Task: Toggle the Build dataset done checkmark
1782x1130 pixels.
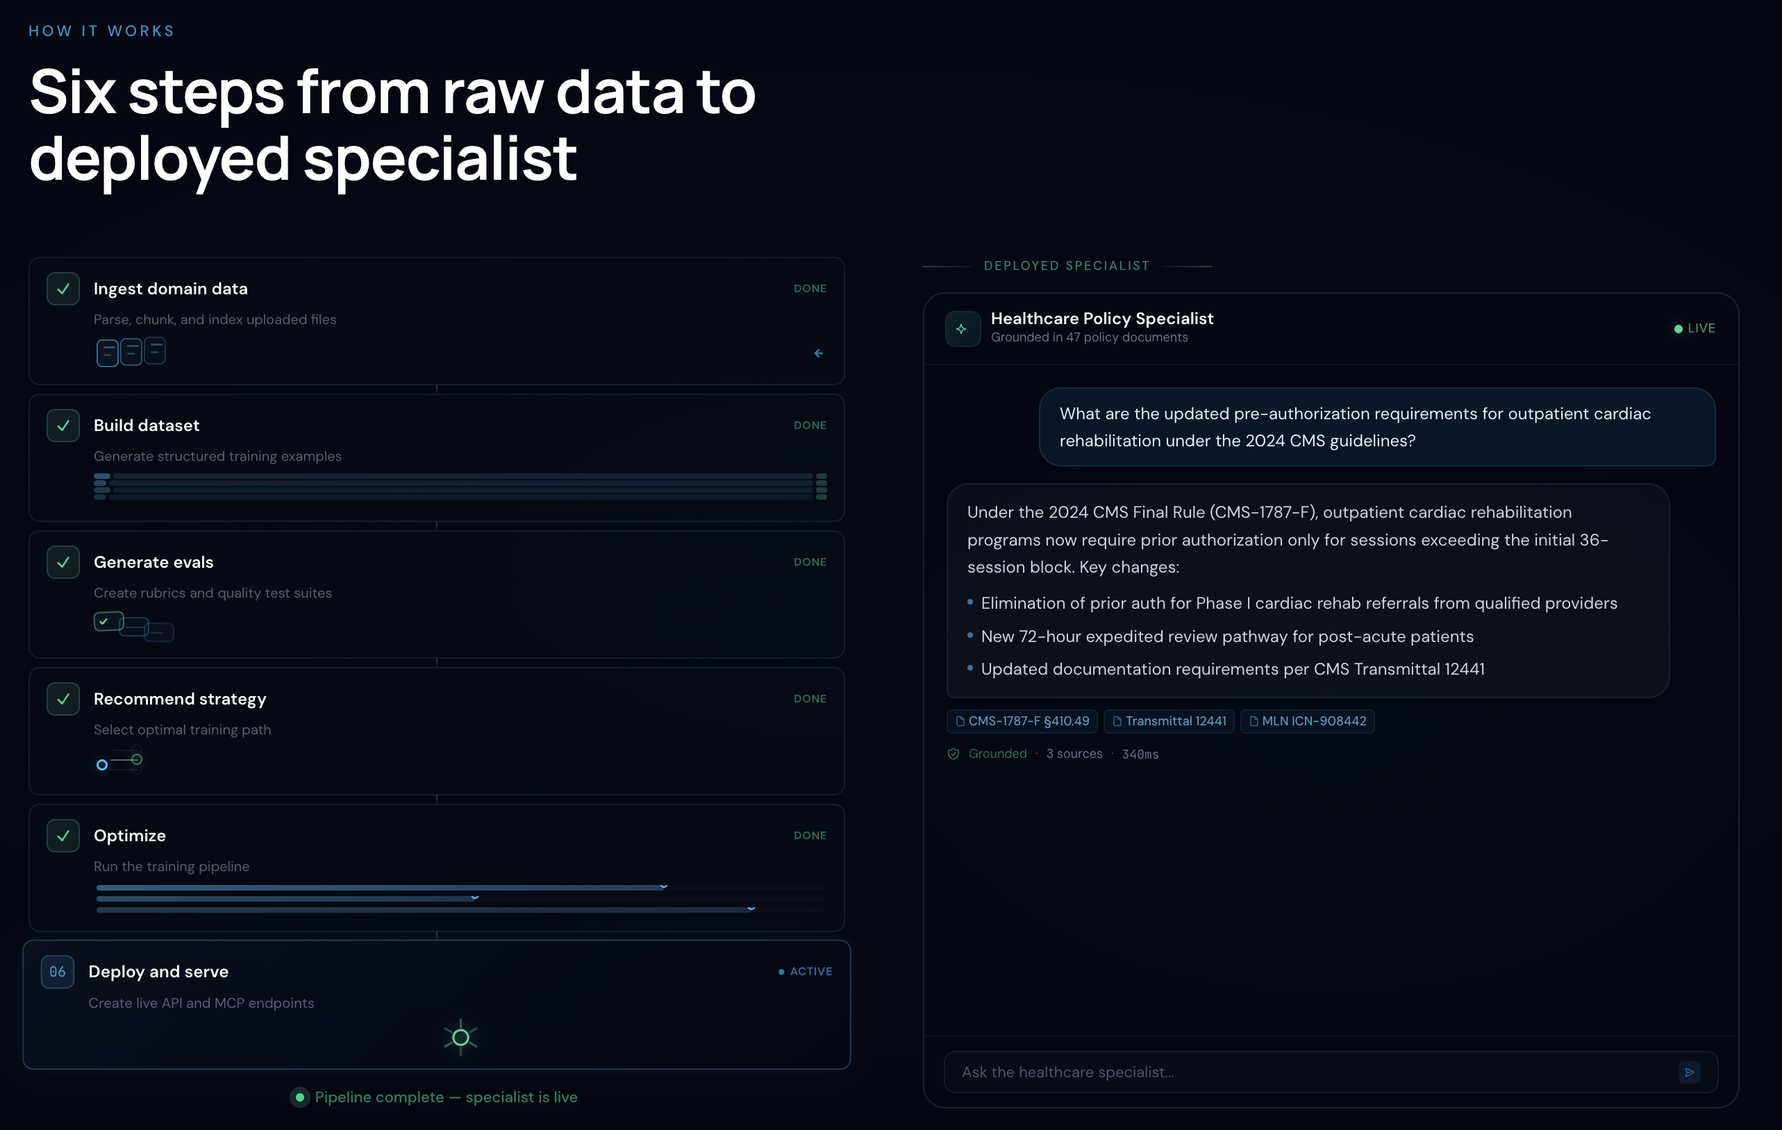Action: click(x=63, y=425)
